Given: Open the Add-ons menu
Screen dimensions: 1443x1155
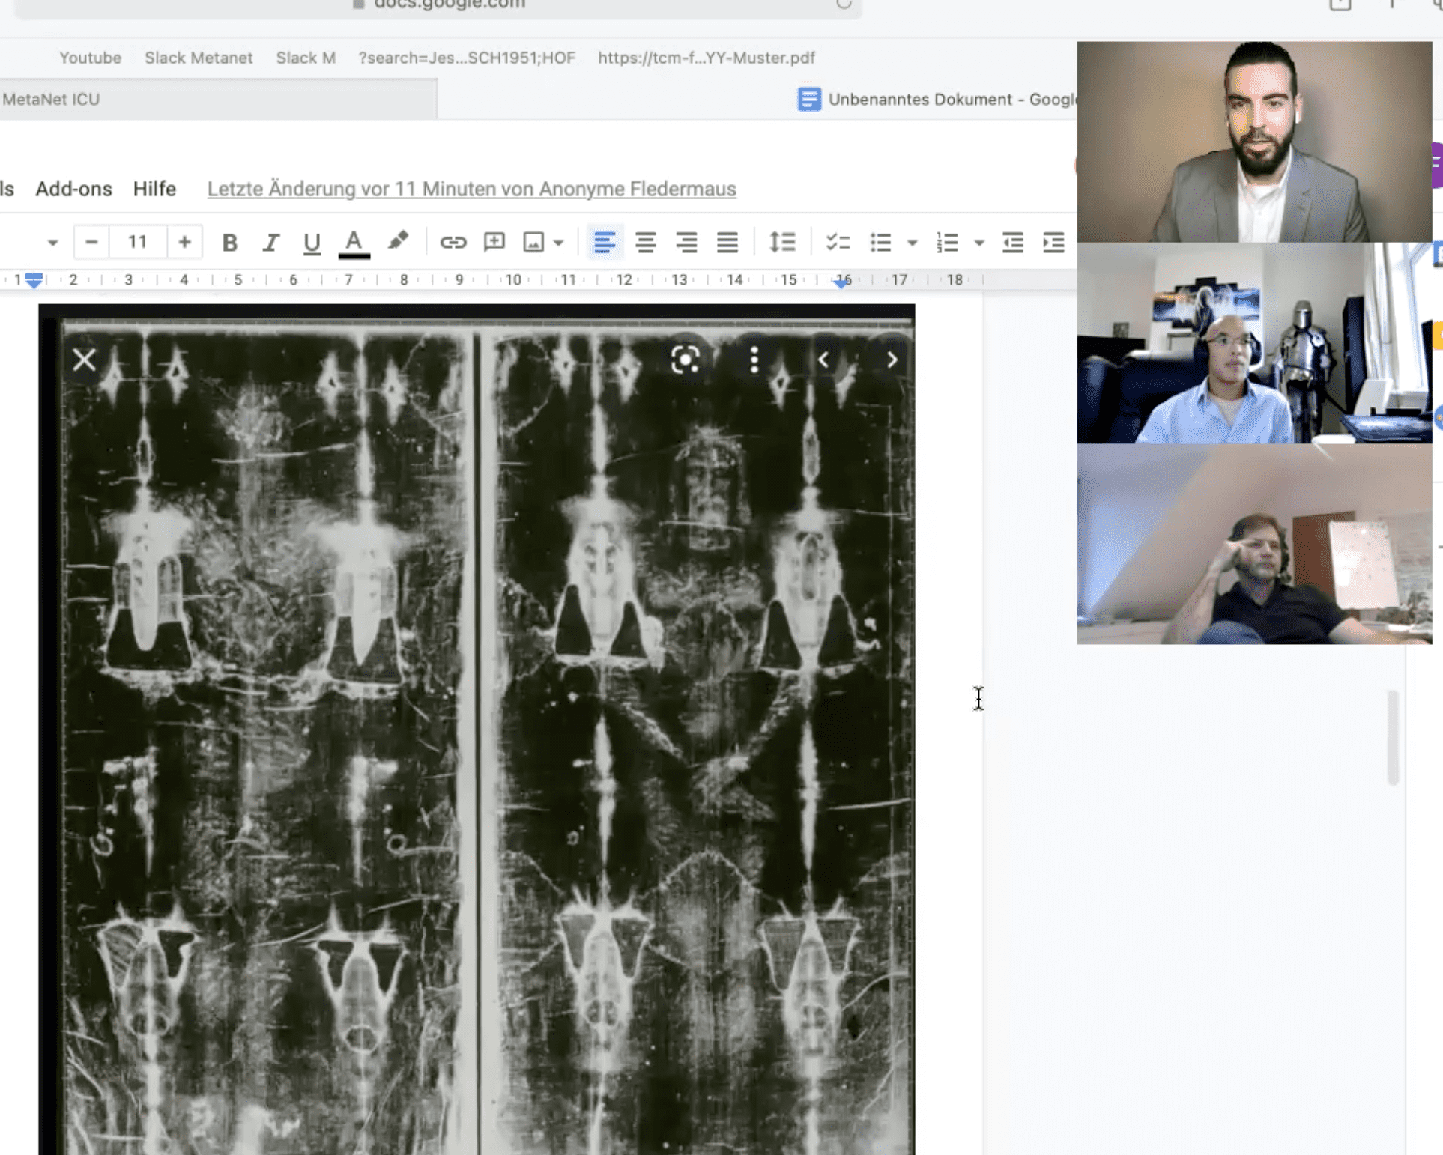Looking at the screenshot, I should pyautogui.click(x=73, y=189).
